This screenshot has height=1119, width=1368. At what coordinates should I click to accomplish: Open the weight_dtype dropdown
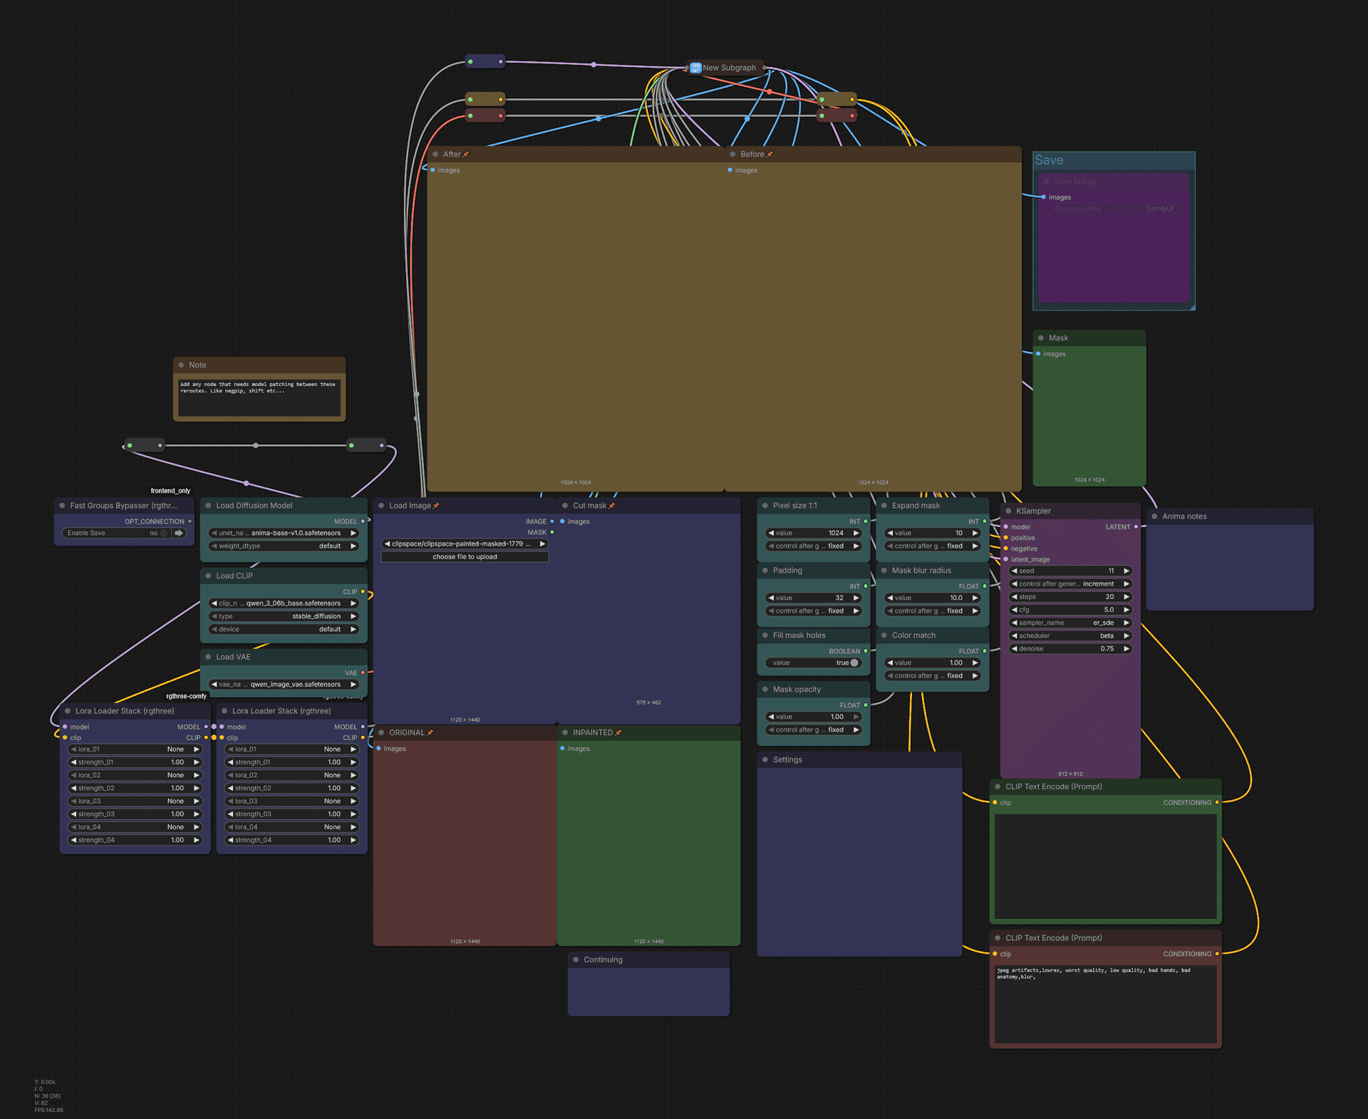284,546
